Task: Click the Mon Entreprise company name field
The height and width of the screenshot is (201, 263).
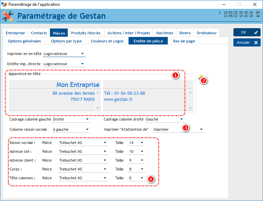Action: click(x=55, y=85)
